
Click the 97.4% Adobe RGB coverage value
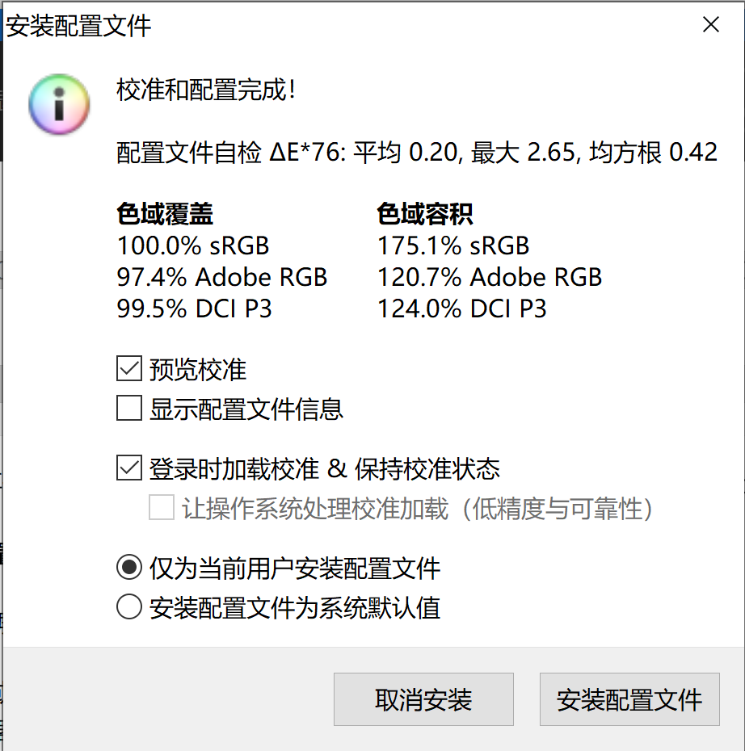pos(221,277)
